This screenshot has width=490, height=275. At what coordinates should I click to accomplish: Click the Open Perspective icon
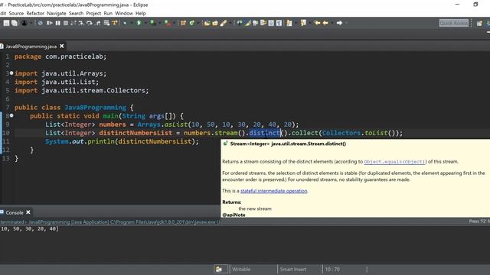(479, 24)
